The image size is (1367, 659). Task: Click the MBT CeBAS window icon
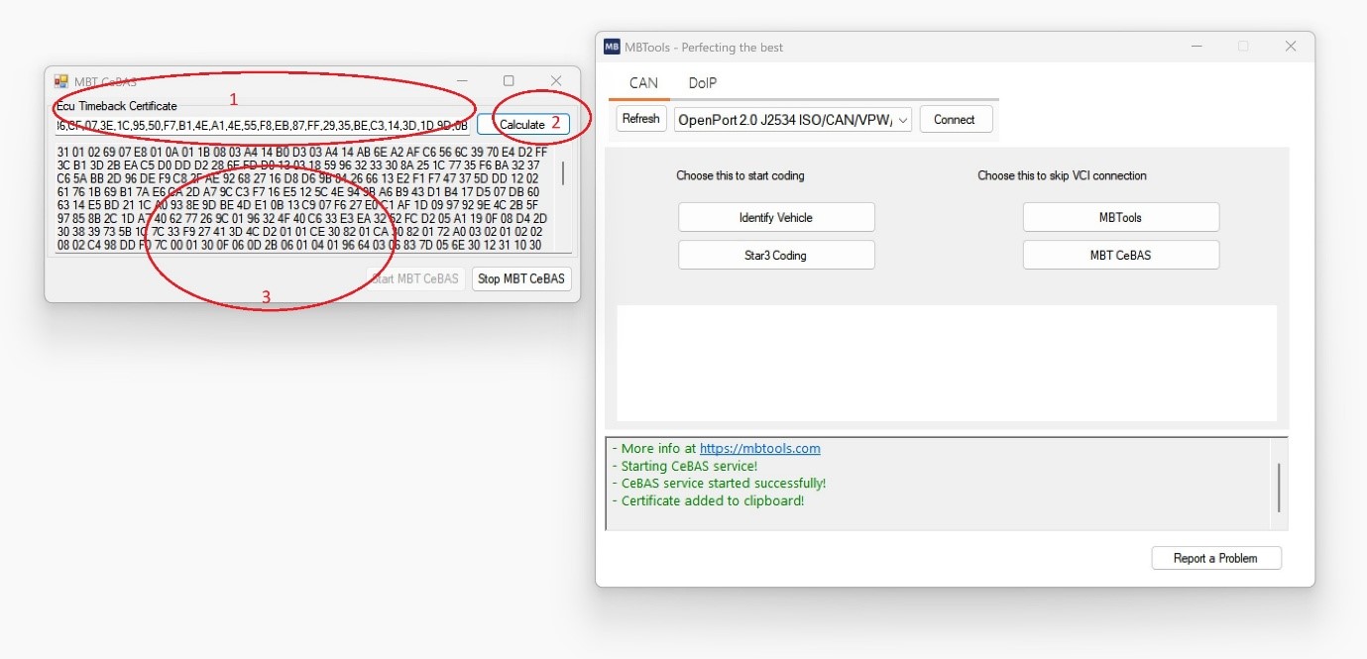[61, 81]
